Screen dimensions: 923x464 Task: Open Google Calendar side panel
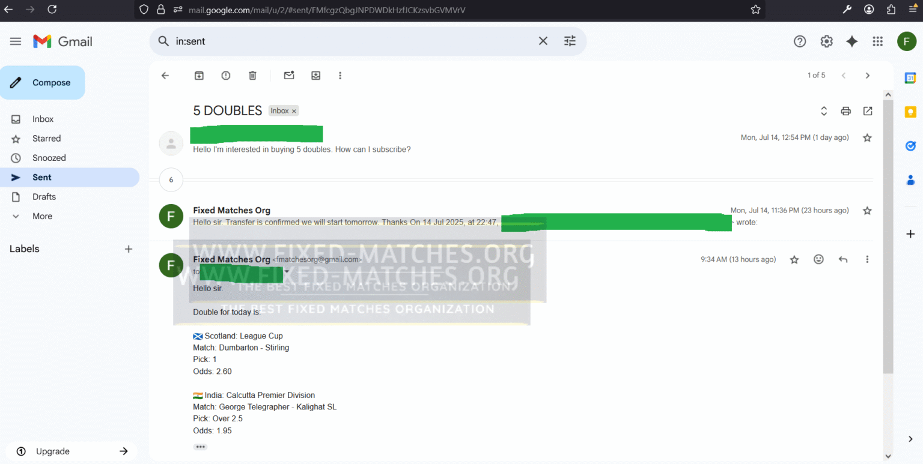click(910, 78)
